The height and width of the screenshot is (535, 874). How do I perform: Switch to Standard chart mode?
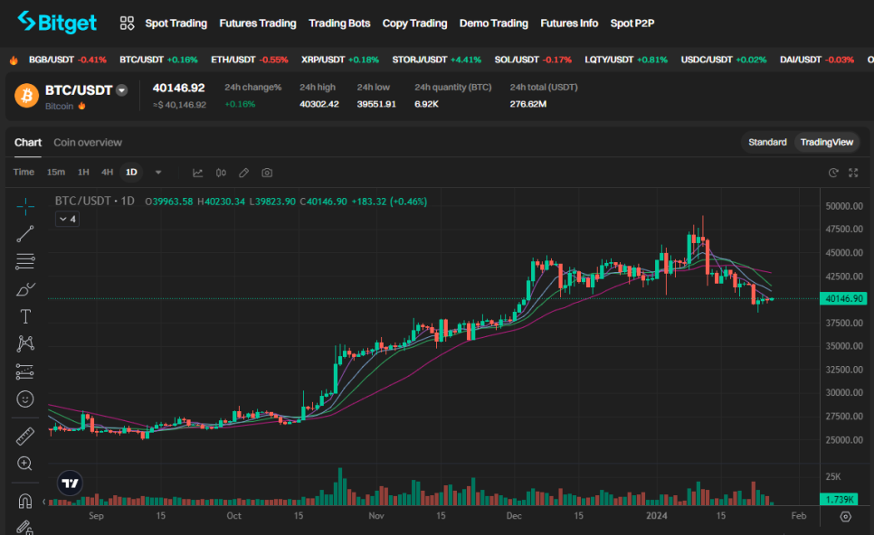pyautogui.click(x=767, y=142)
